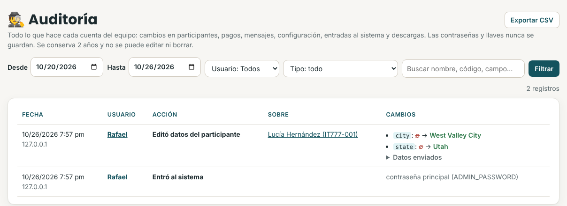Image resolution: width=567 pixels, height=206 pixels.
Task: Expand the Datos enviados details
Action: (x=414, y=157)
